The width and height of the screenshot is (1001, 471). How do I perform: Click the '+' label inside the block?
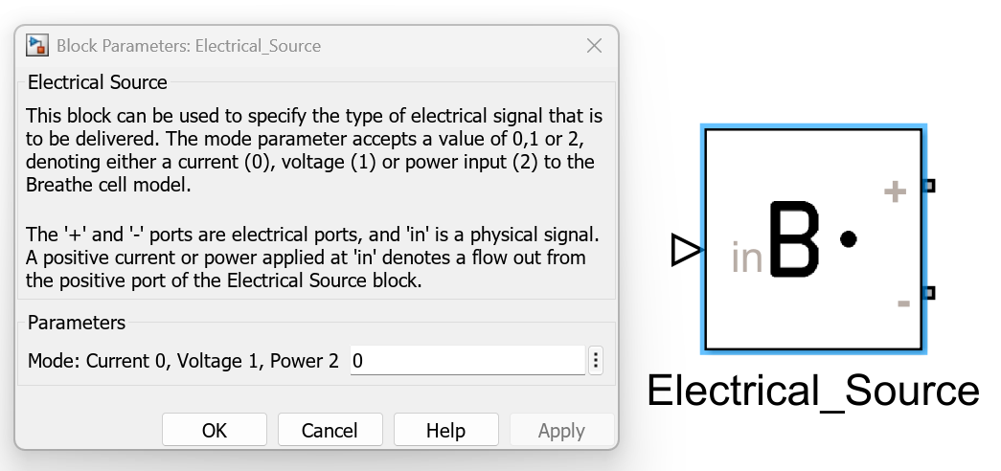pyautogui.click(x=895, y=192)
